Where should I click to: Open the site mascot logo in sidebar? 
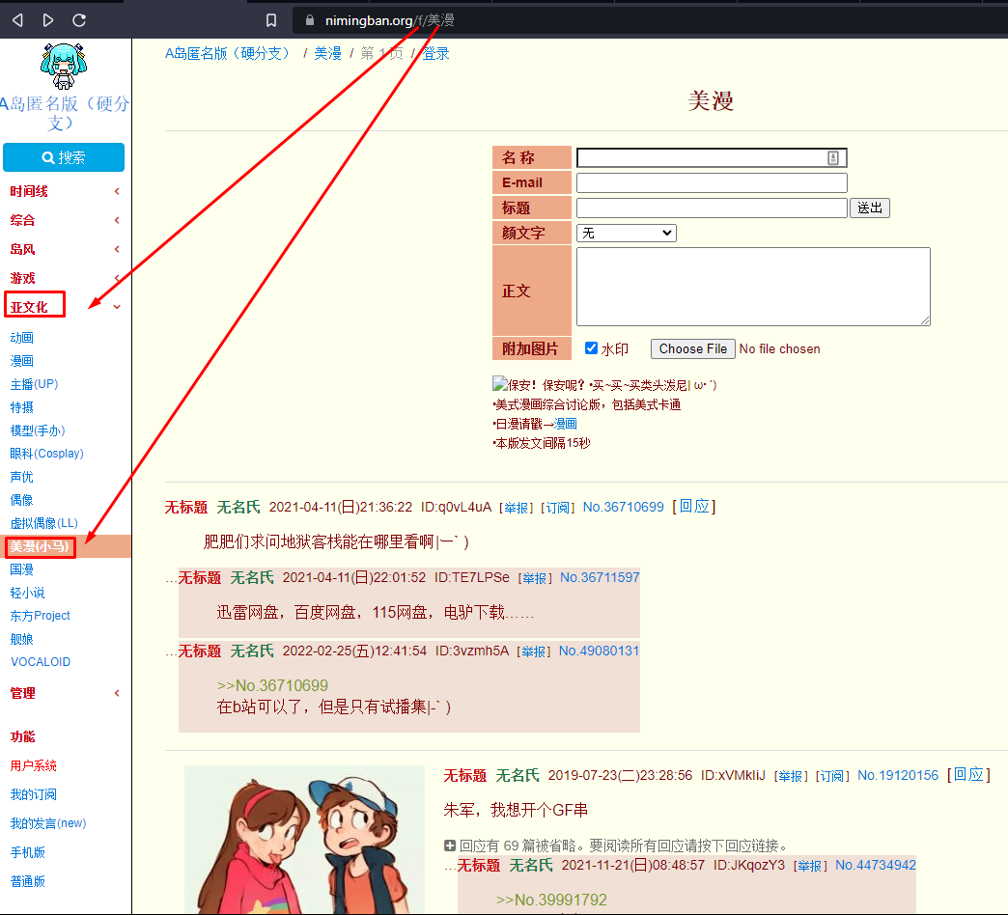point(63,67)
